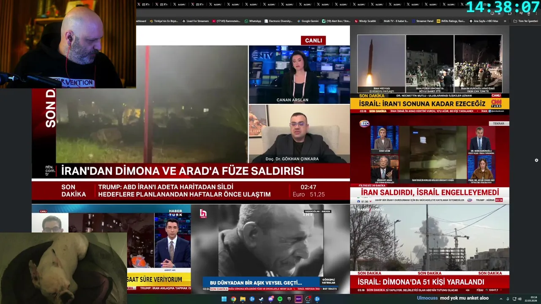Viewport: 541px width, 304px height.
Task: Show hidden system tray icons
Action: 501,299
